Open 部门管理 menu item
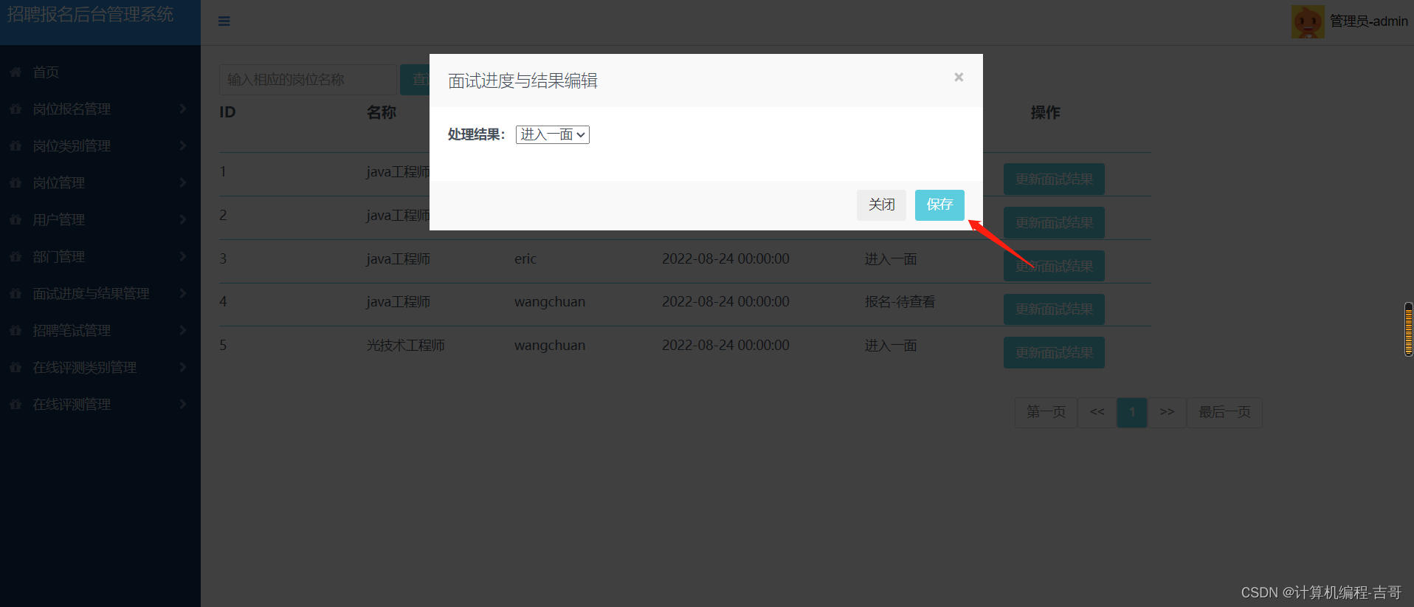The width and height of the screenshot is (1414, 607). tap(58, 256)
